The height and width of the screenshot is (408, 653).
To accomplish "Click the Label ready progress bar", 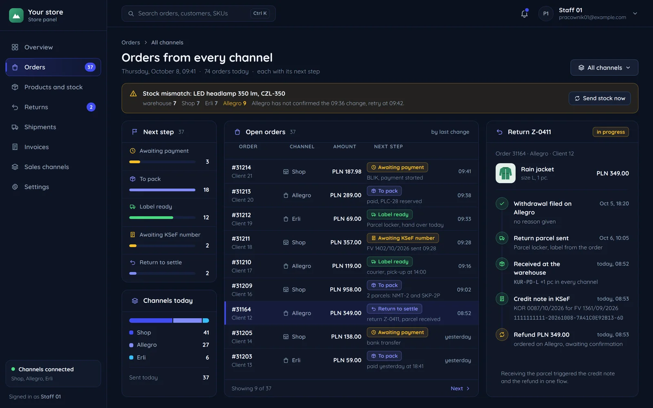I will click(162, 218).
